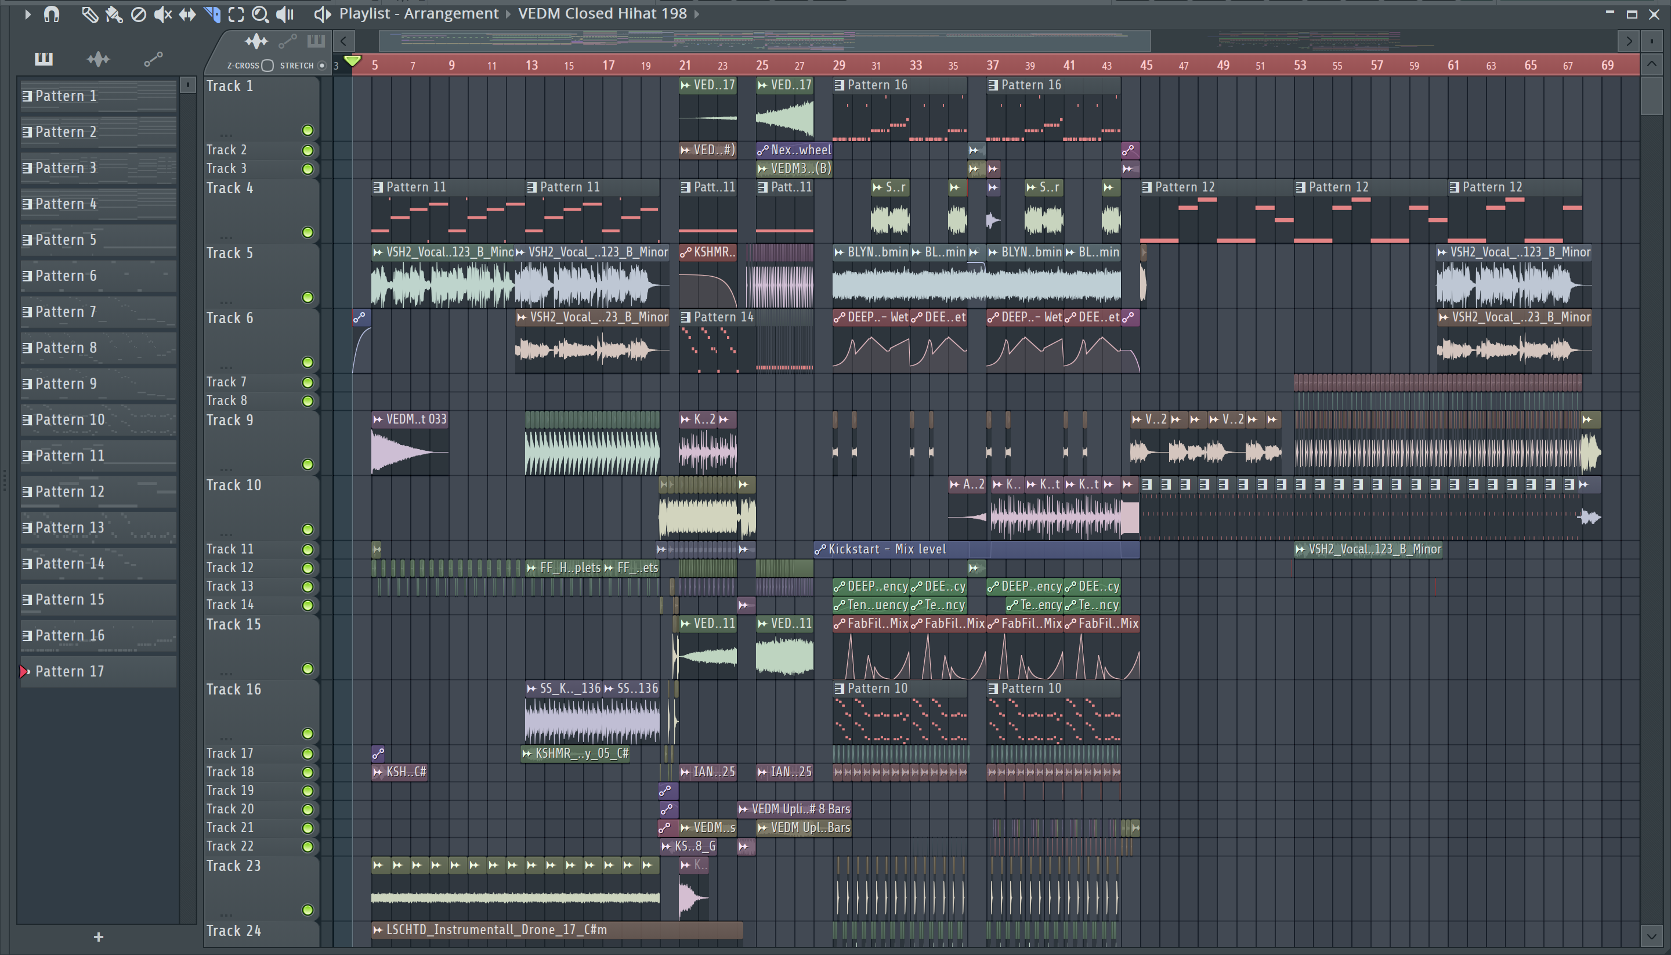
Task: Mute Track 4 with its green light
Action: coord(308,233)
